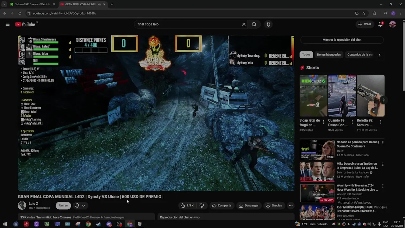Screen dimensions: 405x228
Task: Open YouTube account avatar menu
Action: [x=393, y=24]
